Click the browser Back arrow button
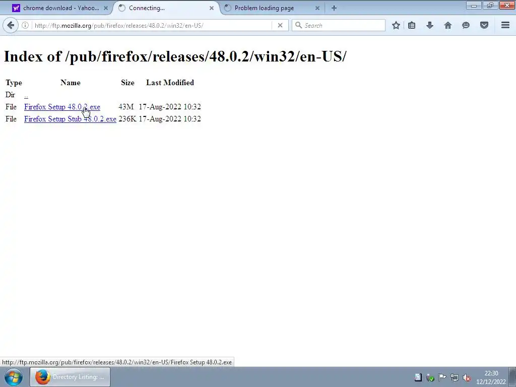This screenshot has height=387, width=516. [x=11, y=25]
